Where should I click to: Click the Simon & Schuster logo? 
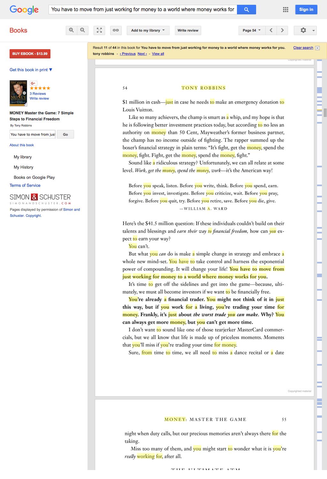40,199
